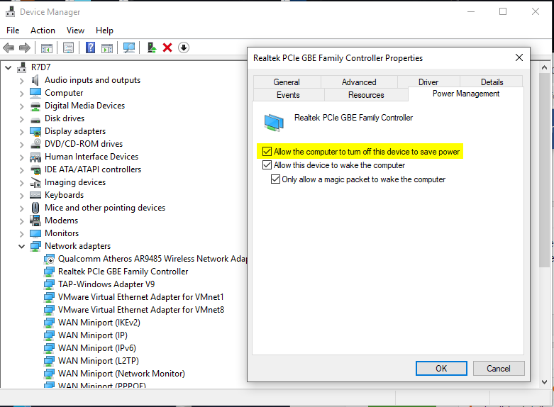The width and height of the screenshot is (554, 407).
Task: Click the DVD/CD-ROM drives disc icon
Action: click(x=35, y=144)
